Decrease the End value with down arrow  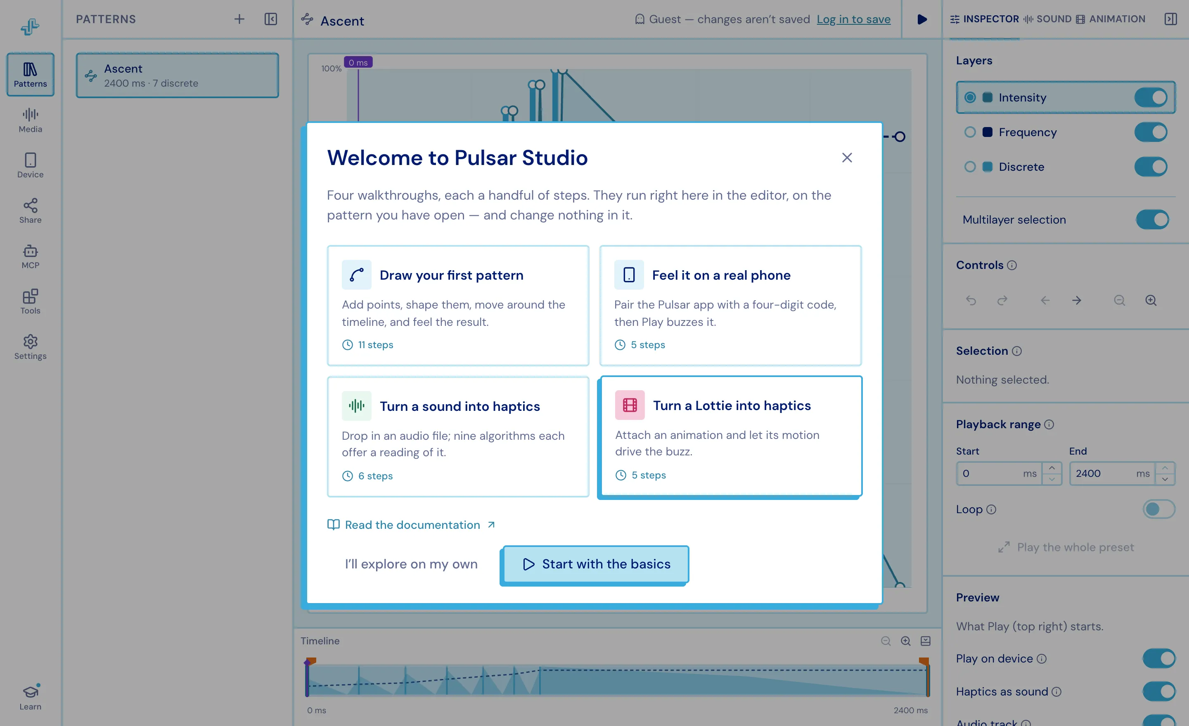pos(1165,479)
